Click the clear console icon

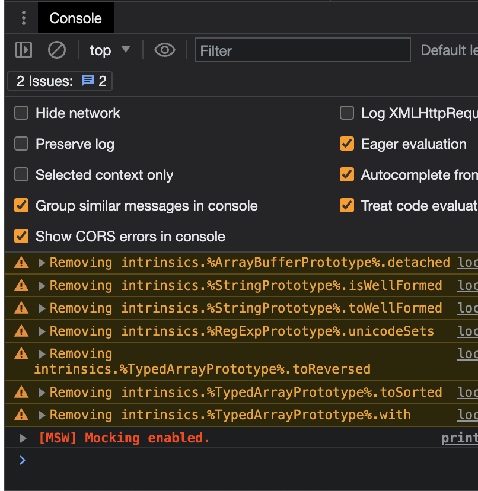pyautogui.click(x=57, y=50)
